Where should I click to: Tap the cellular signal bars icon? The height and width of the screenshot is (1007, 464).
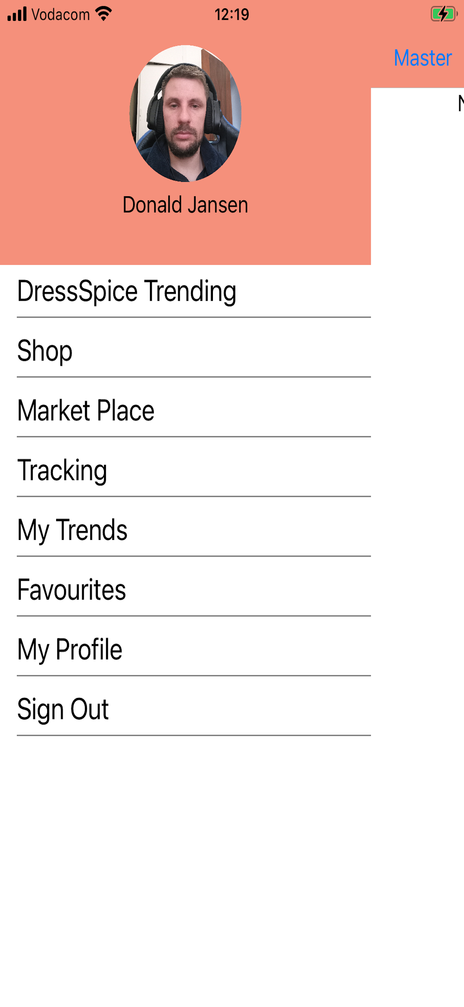(x=17, y=14)
